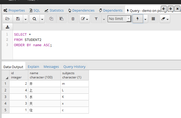Expand the execute options dropdown arrow
Image resolution: width=181 pixels, height=118 pixels.
coord(145,19)
